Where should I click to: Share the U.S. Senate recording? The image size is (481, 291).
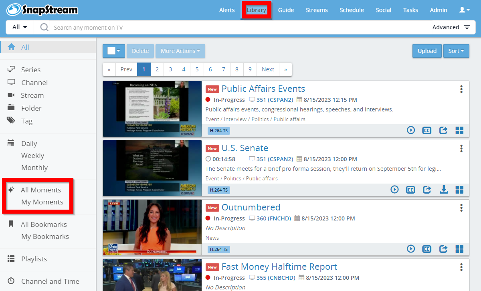[x=427, y=190]
